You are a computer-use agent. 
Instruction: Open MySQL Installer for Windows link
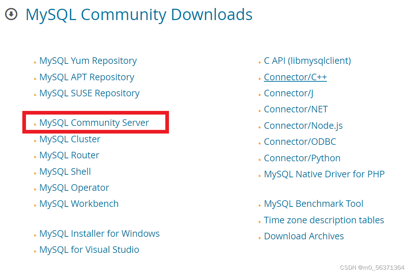coord(99,234)
